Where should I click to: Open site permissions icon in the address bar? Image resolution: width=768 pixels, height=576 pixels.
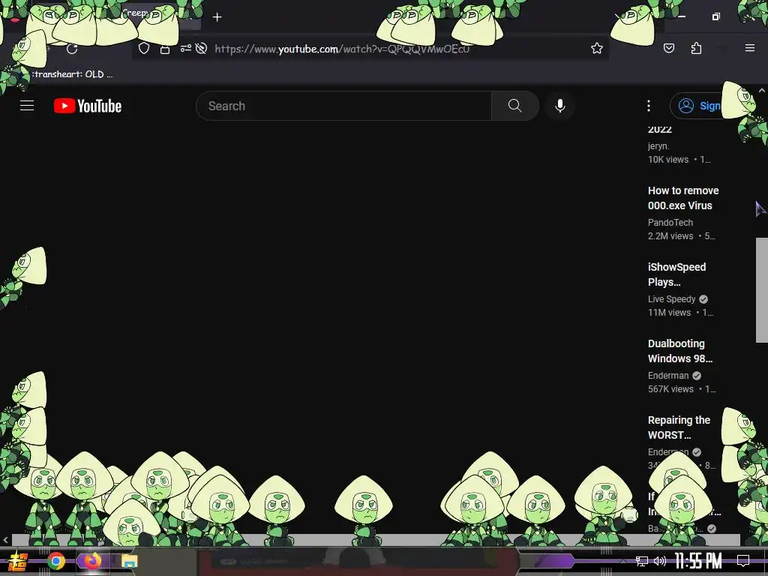tap(186, 48)
